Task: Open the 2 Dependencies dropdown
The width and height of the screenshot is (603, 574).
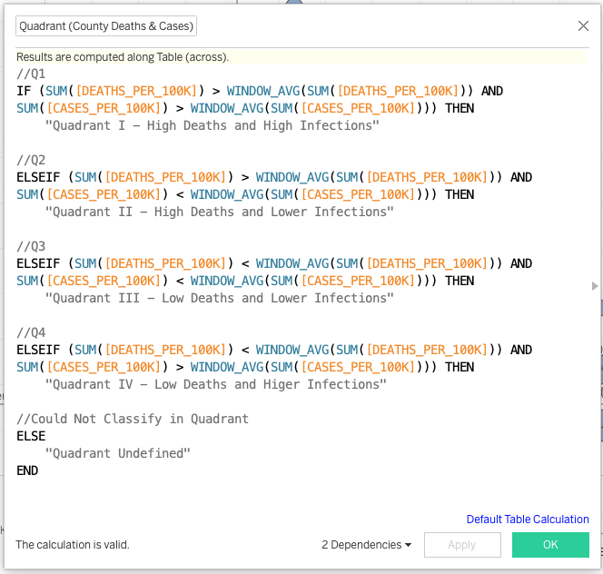Action: click(x=366, y=545)
